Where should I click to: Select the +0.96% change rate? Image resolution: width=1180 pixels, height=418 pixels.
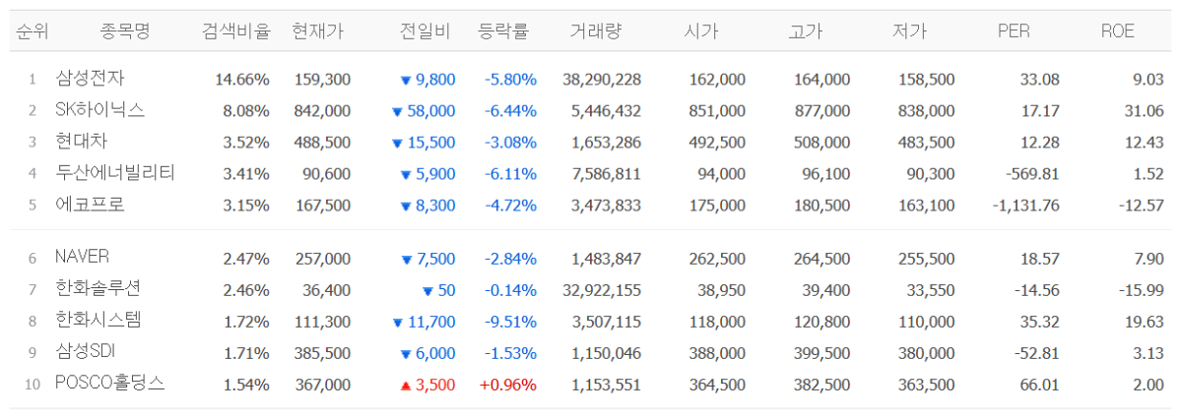pos(508,385)
